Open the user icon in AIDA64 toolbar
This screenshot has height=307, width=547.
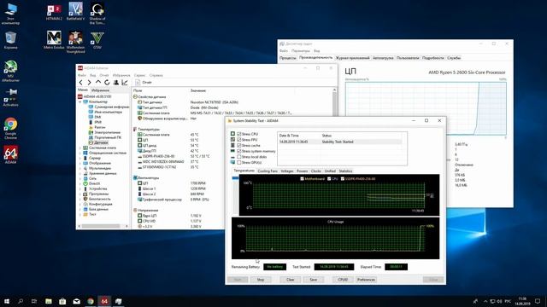tap(116, 83)
